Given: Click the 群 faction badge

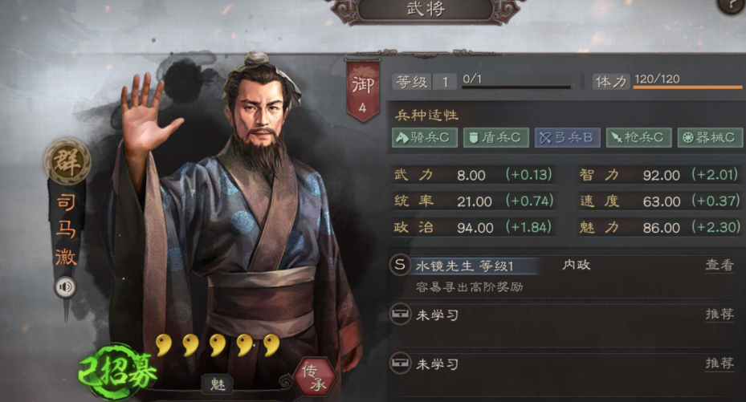Looking at the screenshot, I should pos(67,161).
